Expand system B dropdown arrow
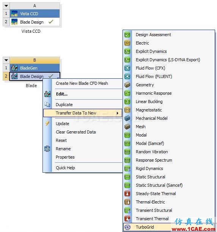 click(x=6, y=60)
